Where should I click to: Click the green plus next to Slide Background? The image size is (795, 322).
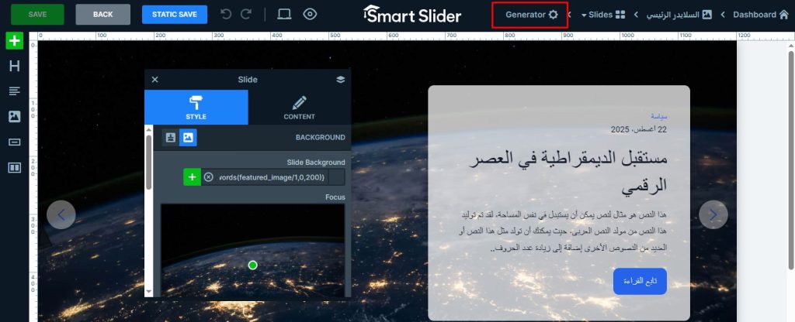pos(193,177)
